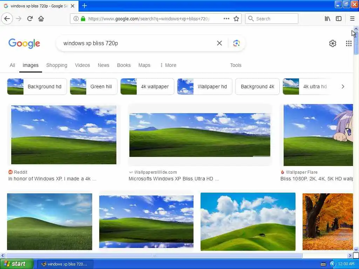Expand hidden system tray icons arrow
Screen dimensions: 359x269
[332, 264]
